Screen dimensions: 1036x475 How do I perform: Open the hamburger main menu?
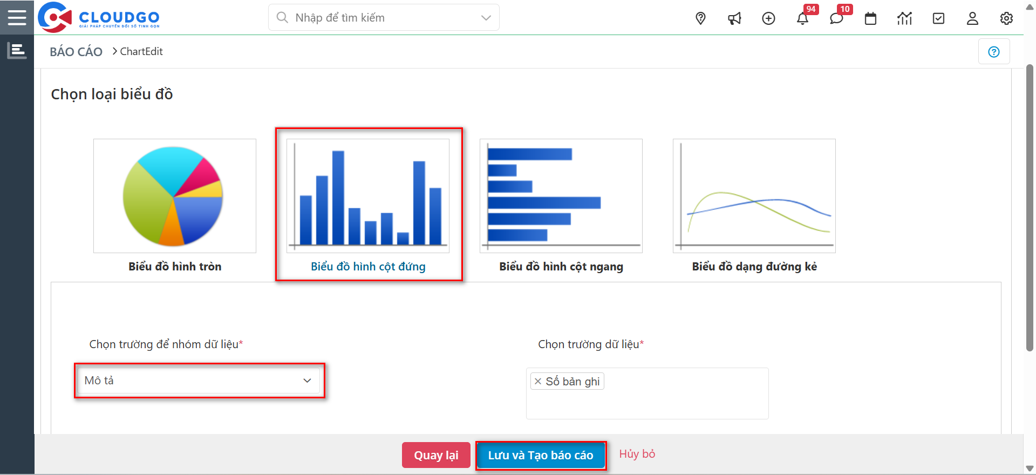click(17, 17)
